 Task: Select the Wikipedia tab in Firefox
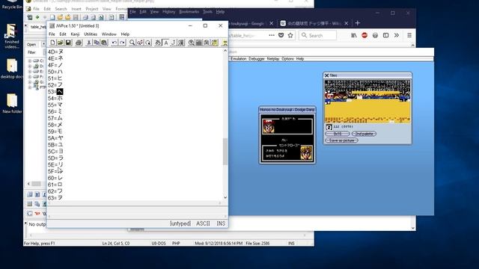tap(314, 23)
